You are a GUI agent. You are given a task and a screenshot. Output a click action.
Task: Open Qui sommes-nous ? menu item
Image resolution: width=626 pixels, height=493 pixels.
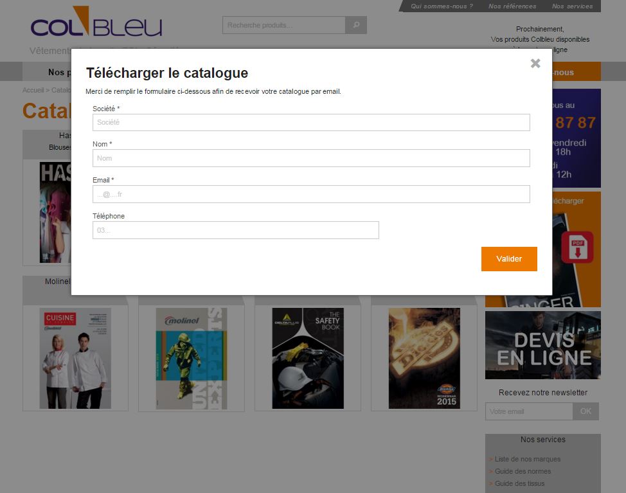point(442,6)
